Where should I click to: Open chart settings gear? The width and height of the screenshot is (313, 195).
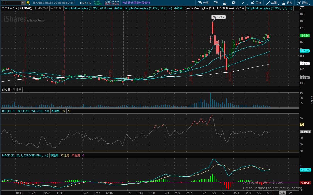tap(233, 3)
